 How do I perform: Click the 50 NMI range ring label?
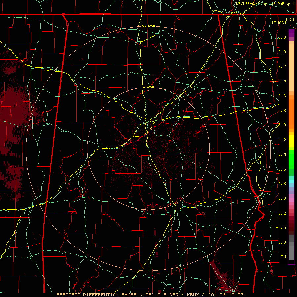click(x=148, y=87)
